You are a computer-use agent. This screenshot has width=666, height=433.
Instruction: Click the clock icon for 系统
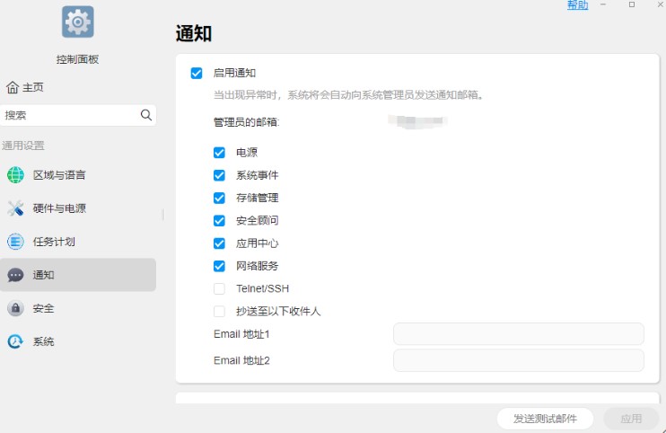(16, 341)
